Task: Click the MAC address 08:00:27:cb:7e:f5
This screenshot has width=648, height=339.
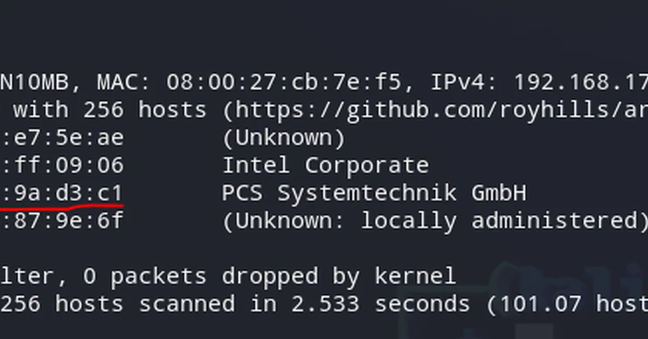Action: 285,83
